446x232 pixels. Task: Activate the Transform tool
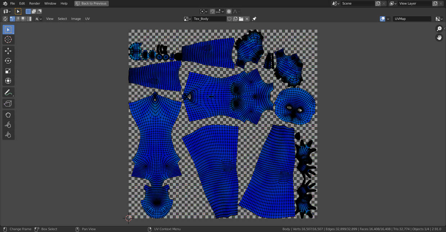(8, 81)
